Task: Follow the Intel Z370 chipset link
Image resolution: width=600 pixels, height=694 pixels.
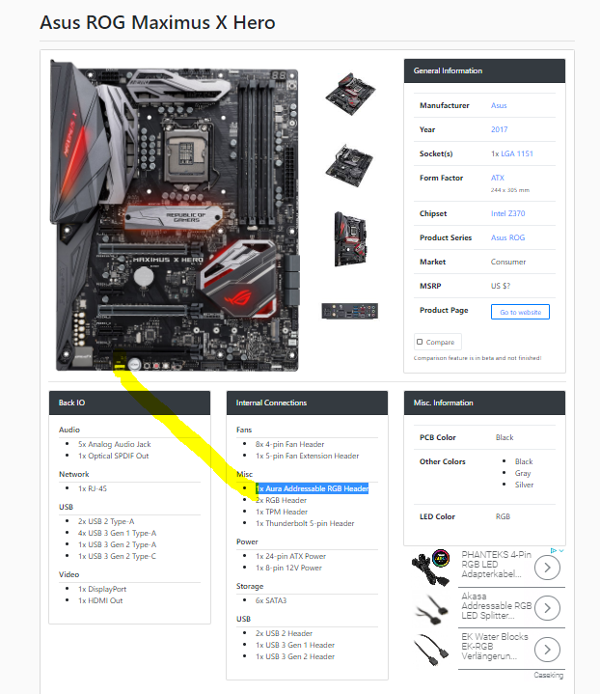Action: point(508,213)
